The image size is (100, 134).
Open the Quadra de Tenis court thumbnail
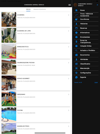[x=9, y=129]
